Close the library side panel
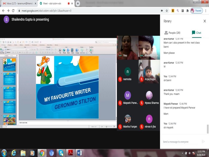209x157 pixels. (x=205, y=21)
